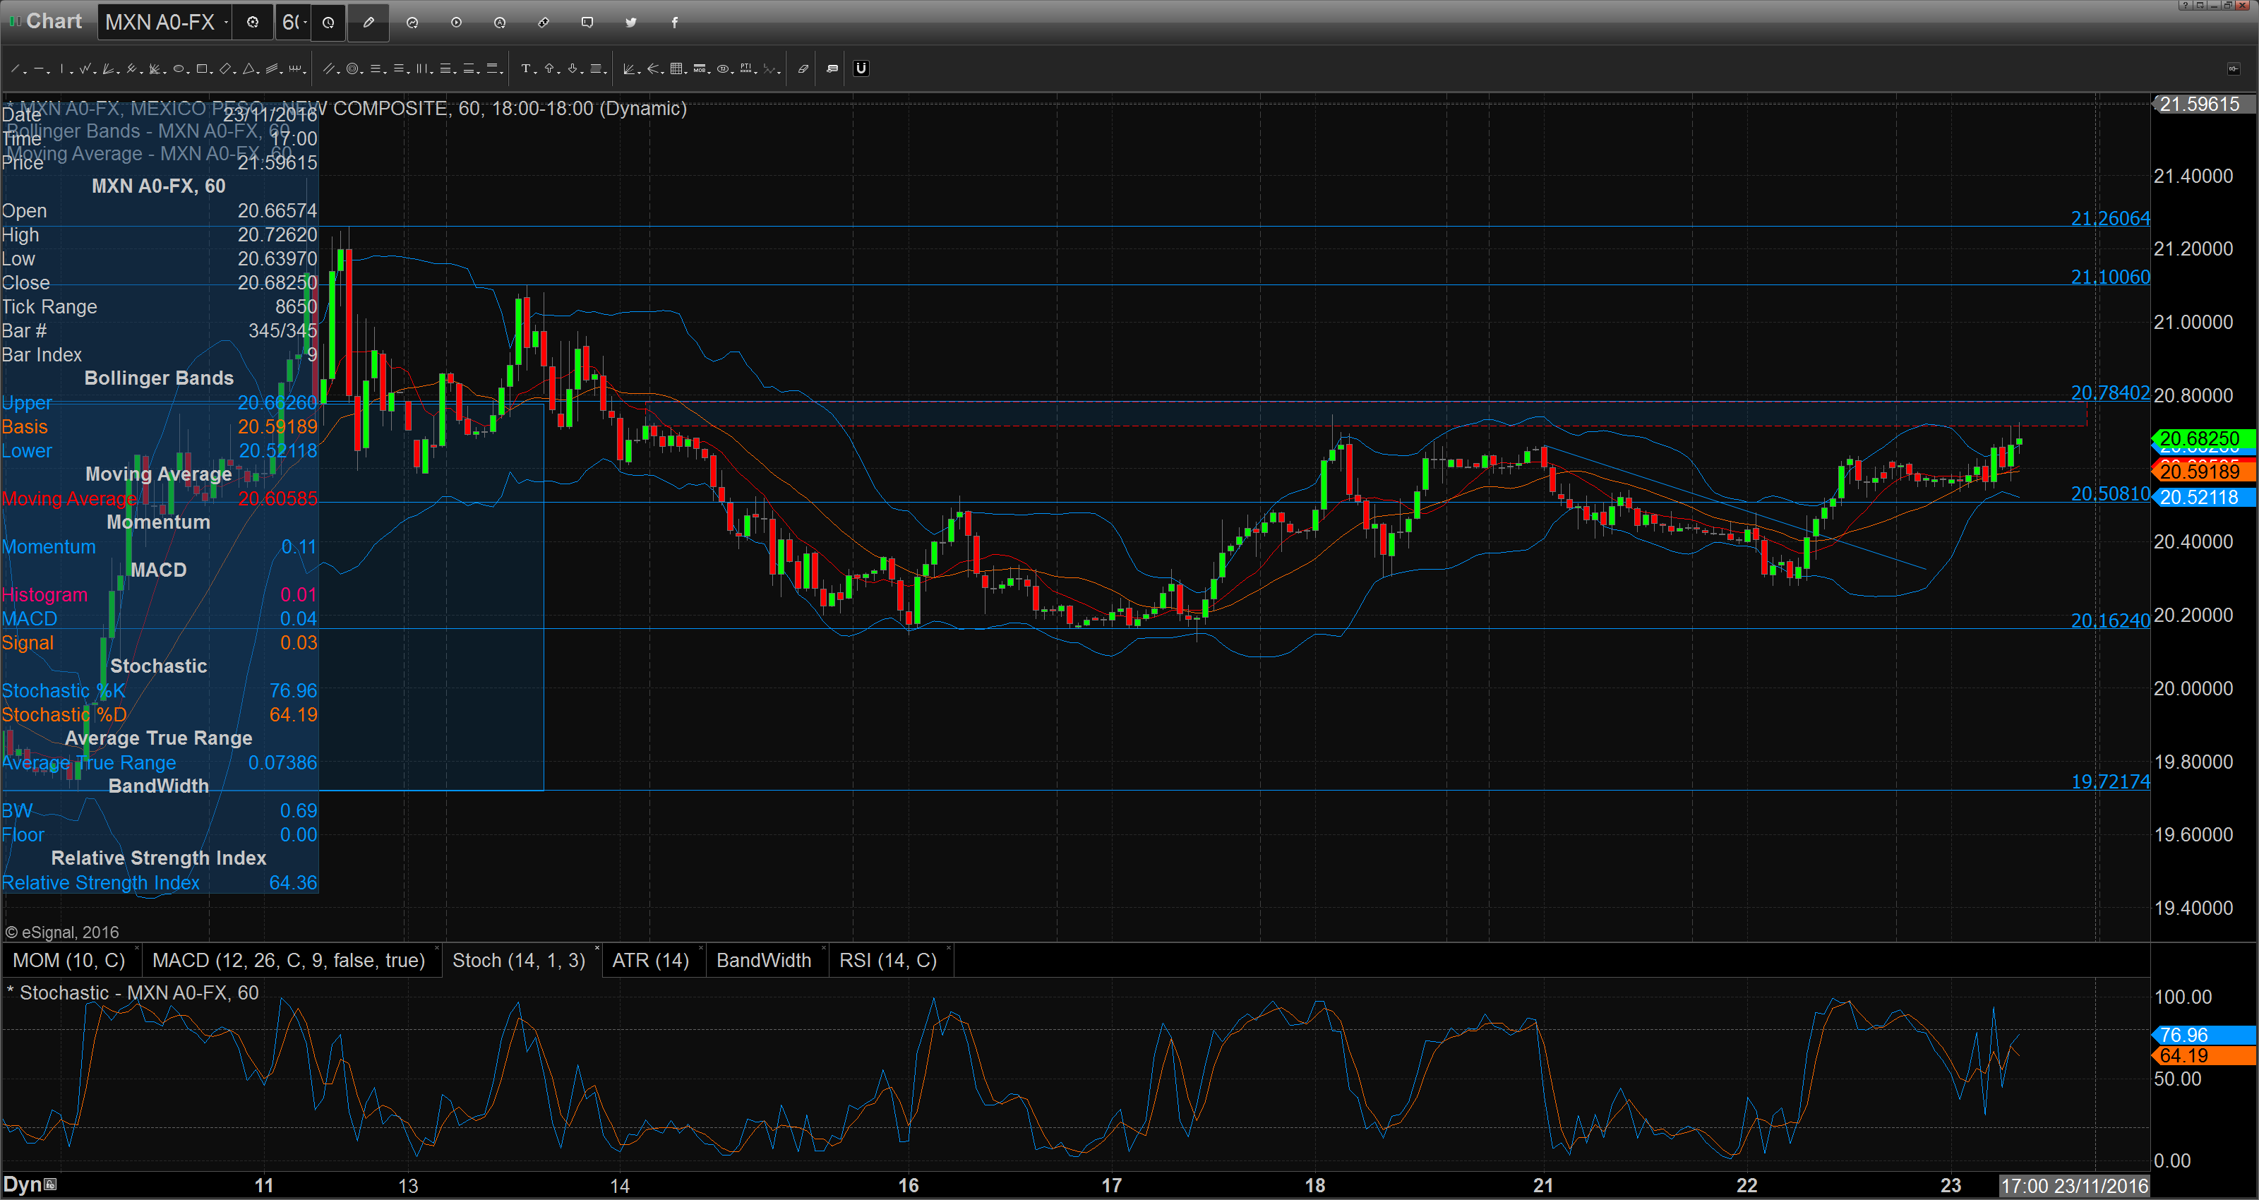Select the up arrow marker tool
Screen dimensions: 2259x1200
(x=549, y=68)
